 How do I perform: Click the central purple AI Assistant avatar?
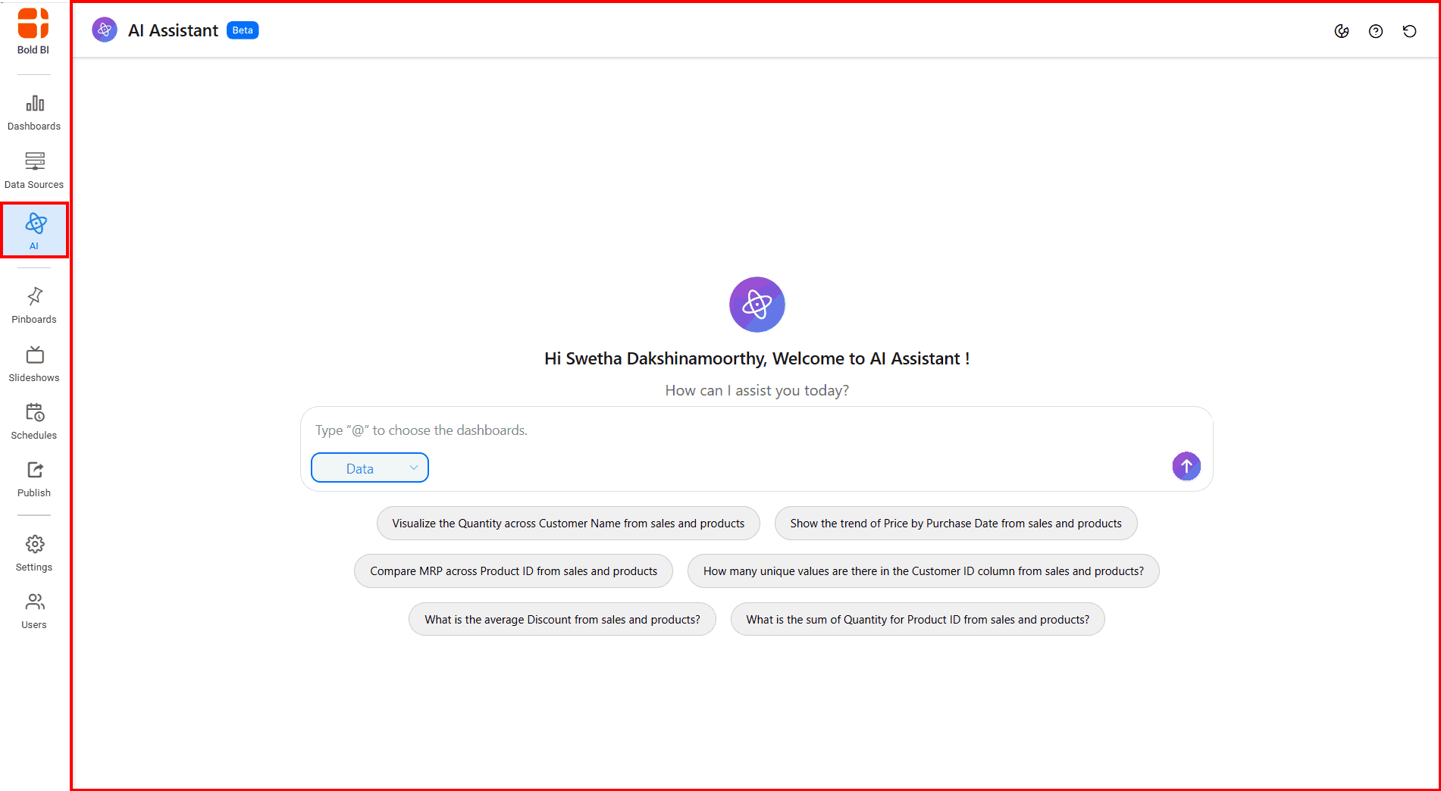[757, 305]
